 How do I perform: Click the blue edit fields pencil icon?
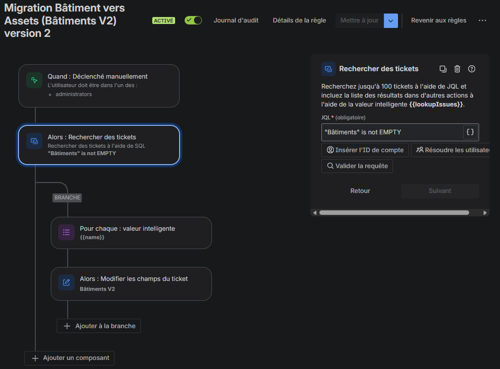67,282
